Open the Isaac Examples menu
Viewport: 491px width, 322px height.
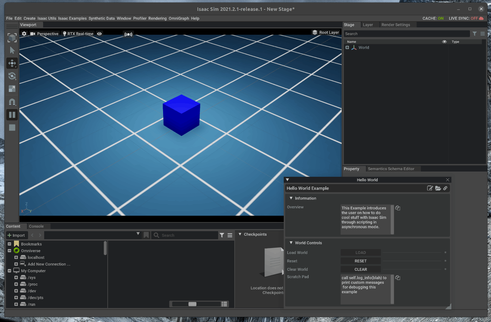click(x=72, y=18)
